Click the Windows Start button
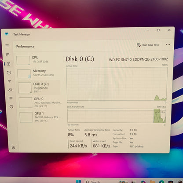Screen dimensions: 183x183 78,181
